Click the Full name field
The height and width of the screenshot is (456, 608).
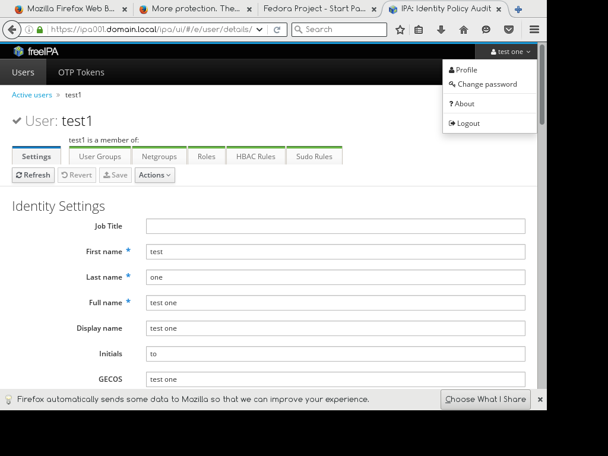(336, 303)
